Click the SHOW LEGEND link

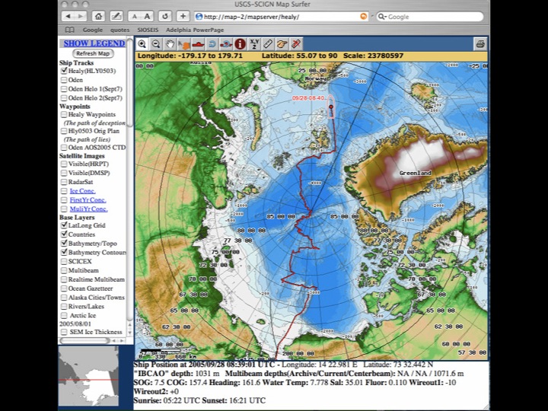(x=94, y=44)
